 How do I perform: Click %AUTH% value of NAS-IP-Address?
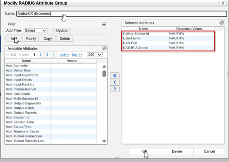pos(176,48)
